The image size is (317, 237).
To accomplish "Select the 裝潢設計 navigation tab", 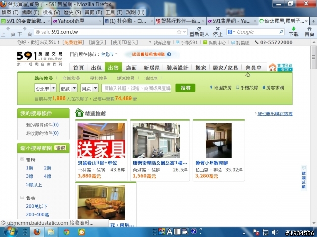I will click(x=177, y=68).
